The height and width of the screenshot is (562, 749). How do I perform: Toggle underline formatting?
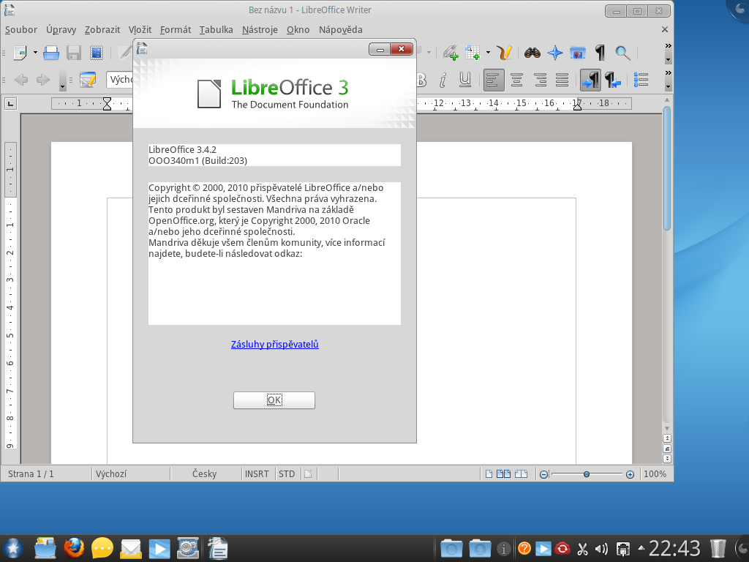[x=464, y=80]
